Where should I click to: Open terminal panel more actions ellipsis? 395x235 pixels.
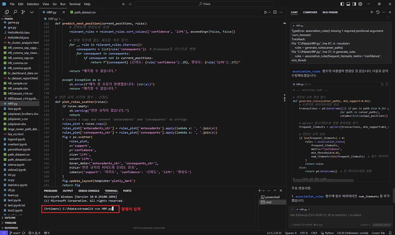[269, 191]
